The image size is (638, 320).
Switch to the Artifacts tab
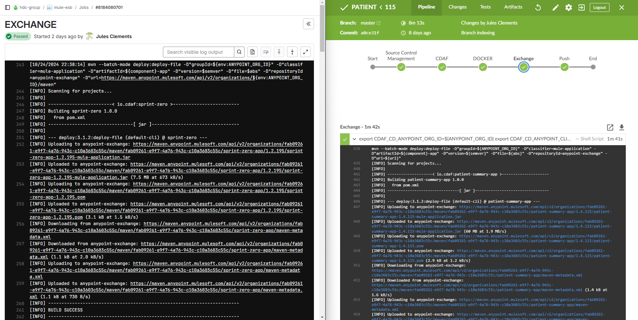click(513, 7)
